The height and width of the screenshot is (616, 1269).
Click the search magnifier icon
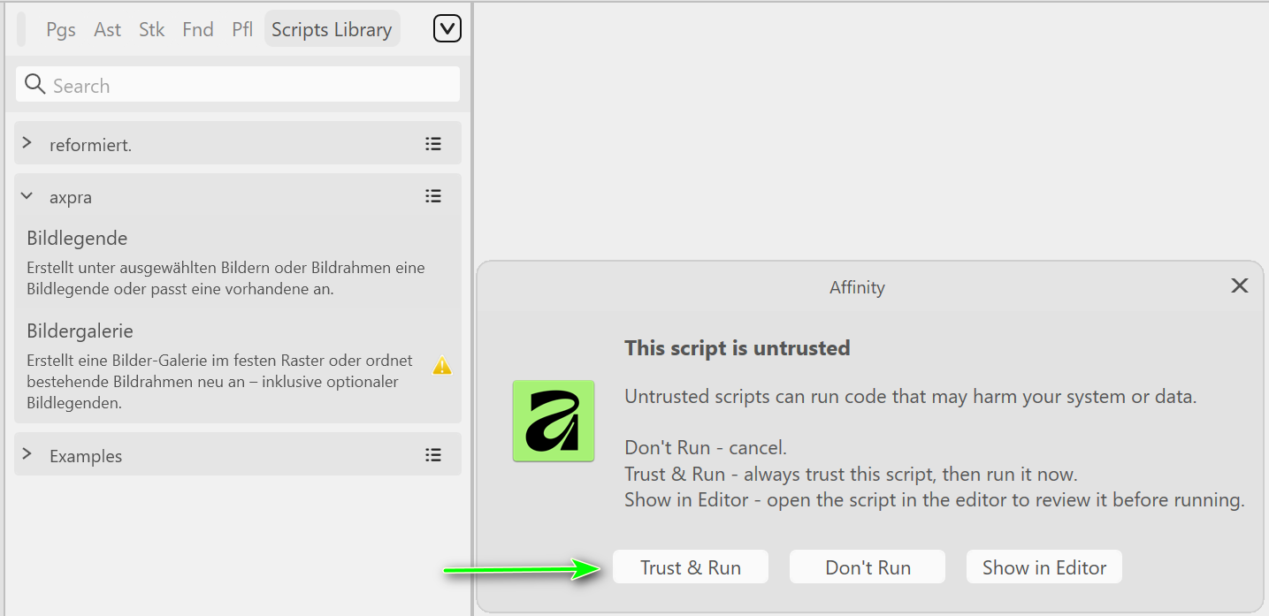pyautogui.click(x=35, y=84)
